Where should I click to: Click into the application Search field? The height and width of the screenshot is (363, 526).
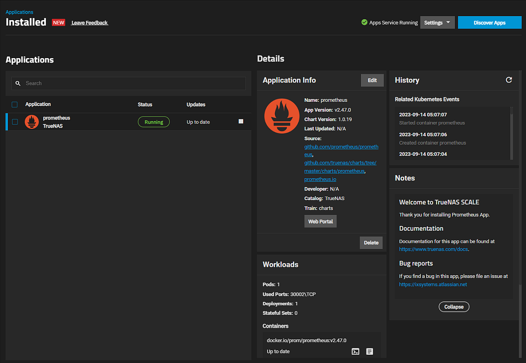point(131,83)
